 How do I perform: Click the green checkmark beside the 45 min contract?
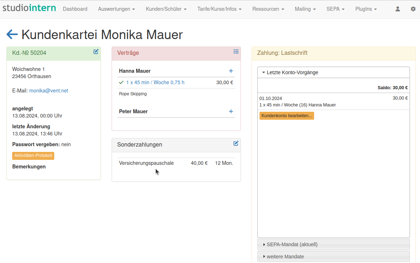click(121, 82)
